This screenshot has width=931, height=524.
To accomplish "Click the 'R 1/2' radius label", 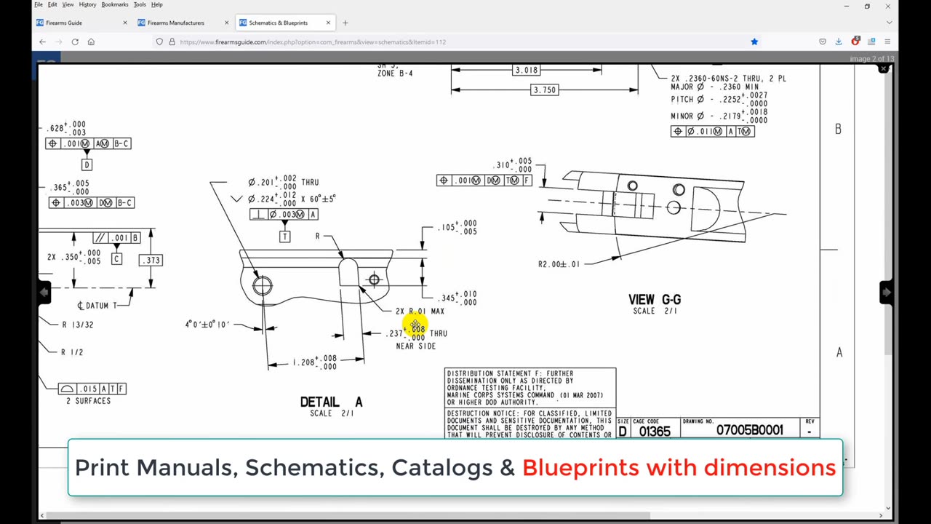I will [73, 352].
